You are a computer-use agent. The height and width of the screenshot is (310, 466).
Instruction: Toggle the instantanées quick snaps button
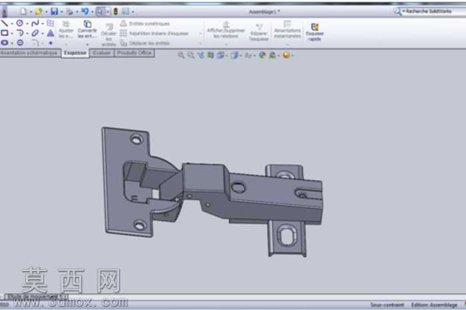[287, 29]
